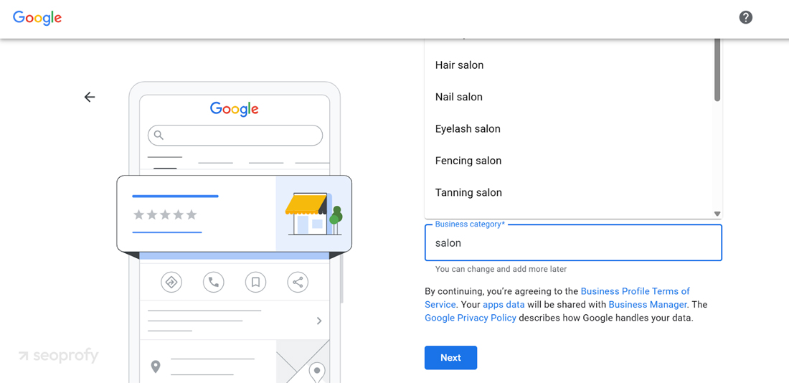Select Nail salon from suggestions
This screenshot has width=789, height=383.
pyautogui.click(x=458, y=97)
